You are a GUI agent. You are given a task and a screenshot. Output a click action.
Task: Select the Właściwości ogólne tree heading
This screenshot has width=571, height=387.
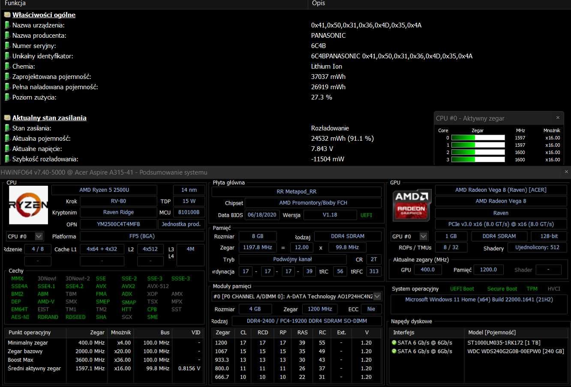click(44, 15)
